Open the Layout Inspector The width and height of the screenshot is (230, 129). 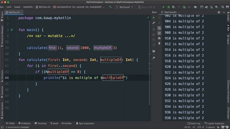tap(214, 123)
